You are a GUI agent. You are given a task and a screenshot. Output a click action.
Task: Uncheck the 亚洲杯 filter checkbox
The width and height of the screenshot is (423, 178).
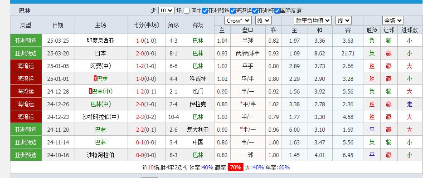pos(255,11)
